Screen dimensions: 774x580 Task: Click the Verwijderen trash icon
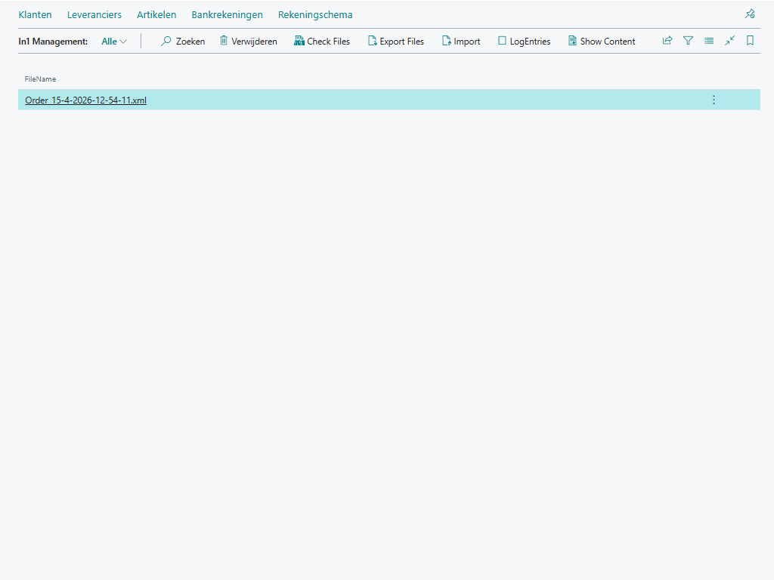224,42
